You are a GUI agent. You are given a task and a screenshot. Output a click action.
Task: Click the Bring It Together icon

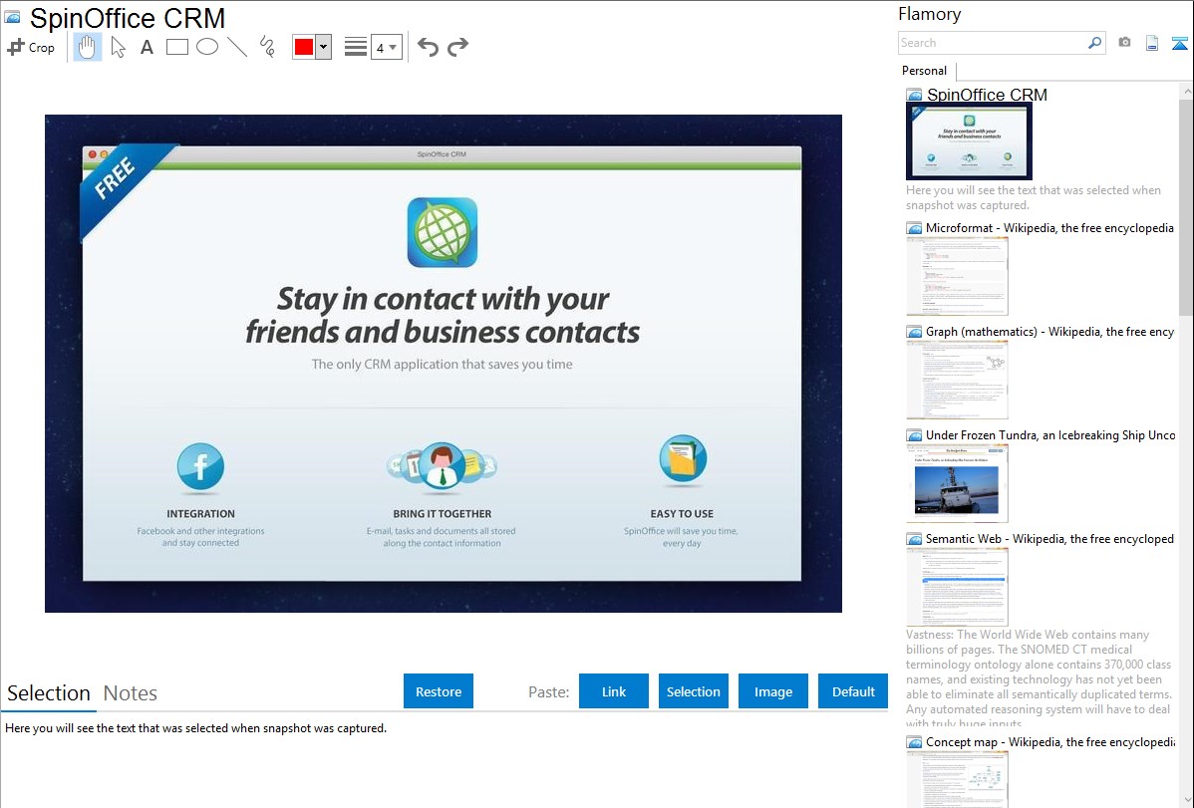(x=442, y=465)
